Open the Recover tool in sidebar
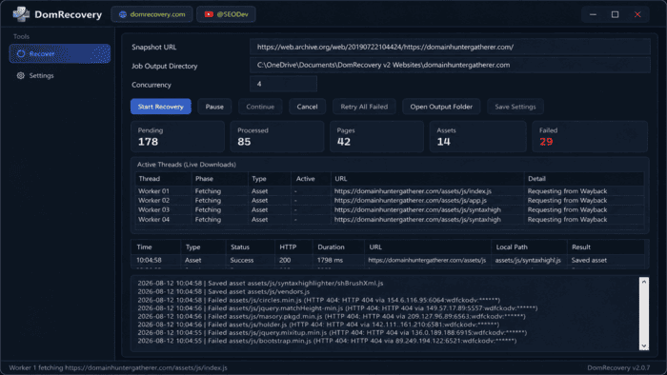 [x=60, y=54]
